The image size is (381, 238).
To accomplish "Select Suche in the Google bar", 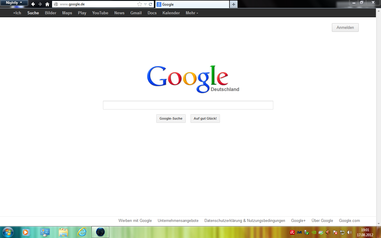I will (x=33, y=13).
